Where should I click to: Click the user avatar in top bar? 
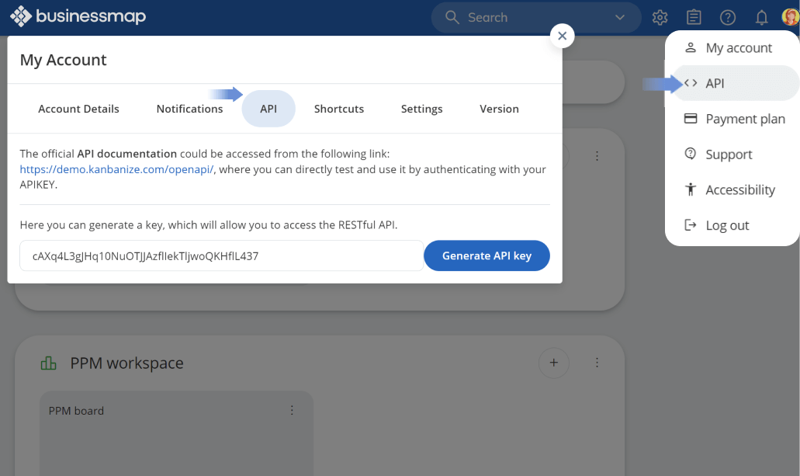[x=789, y=17]
